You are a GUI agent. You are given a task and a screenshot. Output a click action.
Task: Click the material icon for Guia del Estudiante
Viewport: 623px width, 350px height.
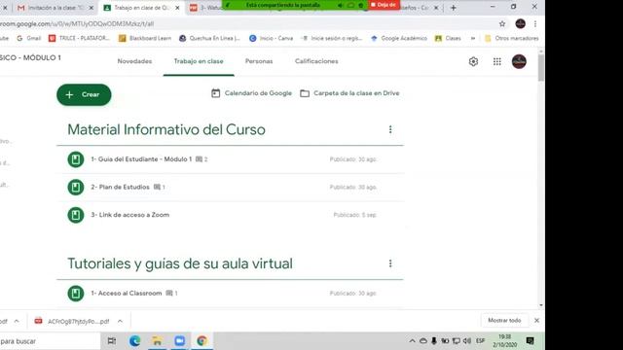[x=76, y=159]
